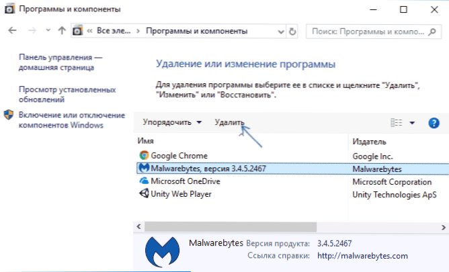The height and width of the screenshot is (272, 449).
Task: Click the window icon in the title bar
Action: [x=9, y=9]
